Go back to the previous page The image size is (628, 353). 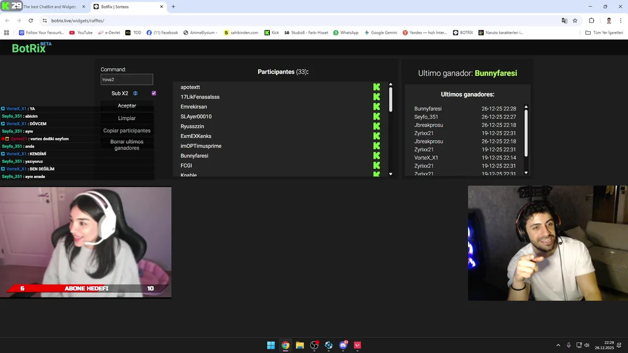[7, 21]
